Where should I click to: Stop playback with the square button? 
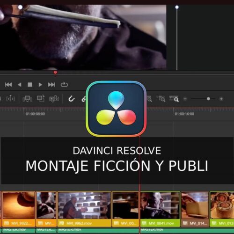(30, 85)
